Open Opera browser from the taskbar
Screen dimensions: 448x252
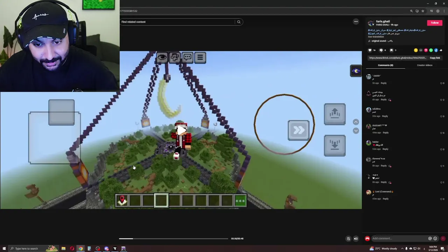click(x=72, y=248)
